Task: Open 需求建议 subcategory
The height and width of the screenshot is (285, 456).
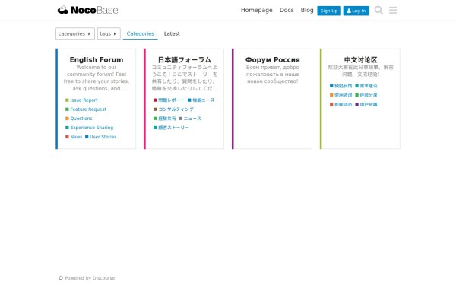Action: pos(366,86)
